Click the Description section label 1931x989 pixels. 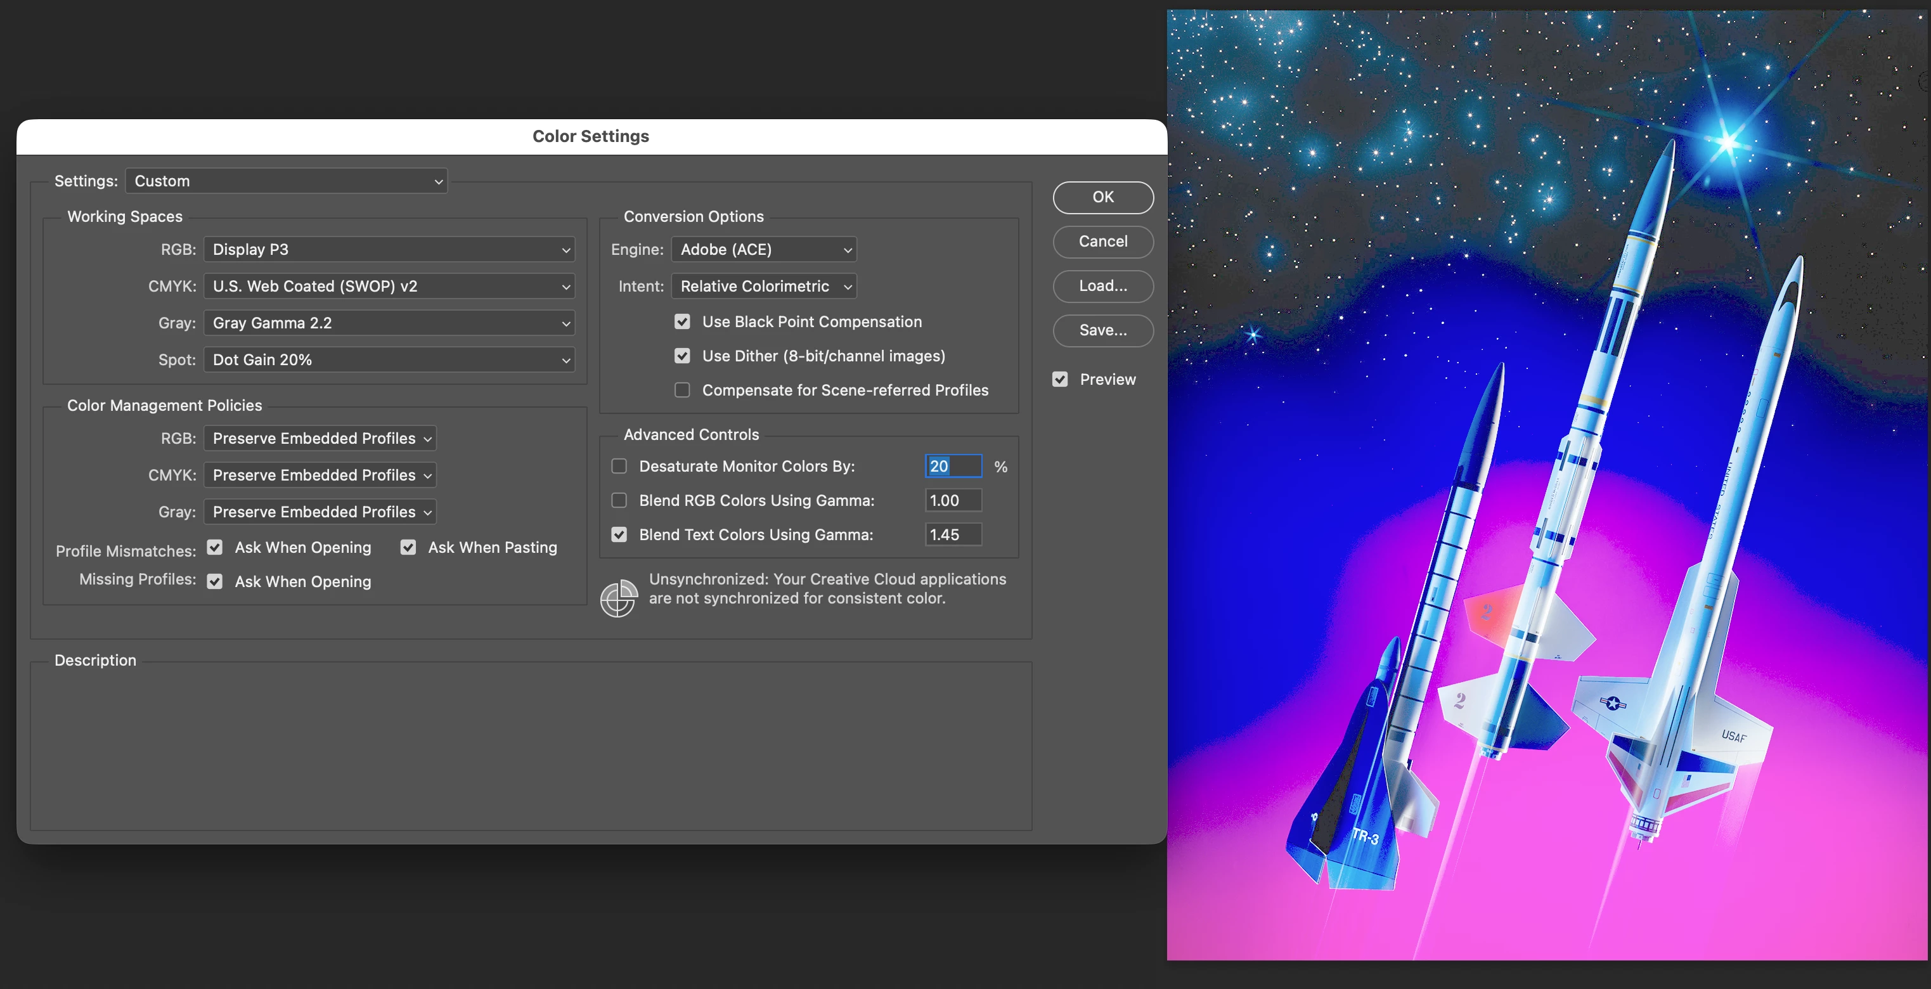click(95, 661)
